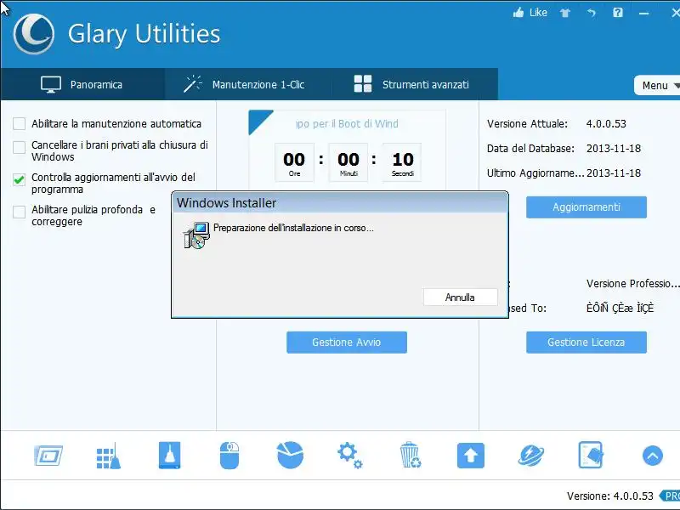Image resolution: width=680 pixels, height=510 pixels.
Task: Click the Glary Utilities crescent logo
Action: click(34, 34)
